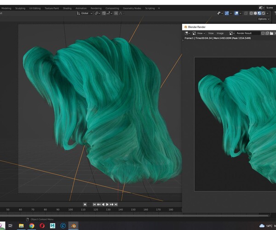Open editor type menu in Blender Render window
The image size is (276, 230).
coord(187,33)
